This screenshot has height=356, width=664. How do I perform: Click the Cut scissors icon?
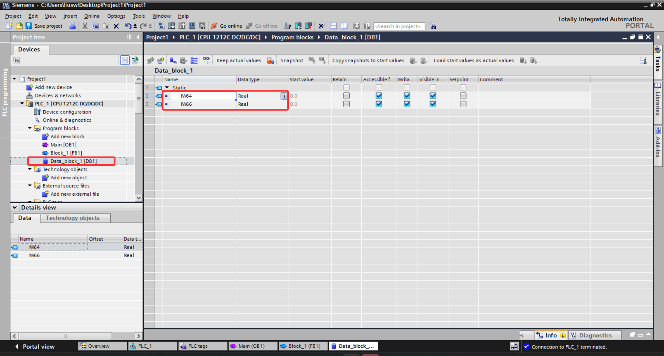(85, 26)
